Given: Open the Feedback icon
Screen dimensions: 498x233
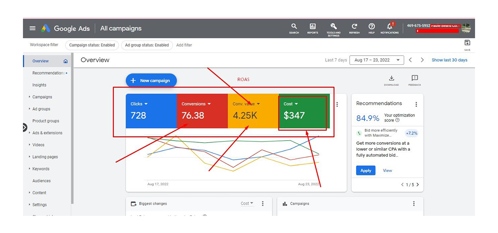Looking at the screenshot, I should tap(414, 79).
